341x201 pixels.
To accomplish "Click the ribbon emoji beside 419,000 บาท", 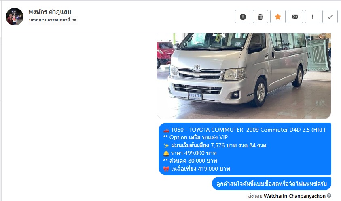I will point(166,169).
